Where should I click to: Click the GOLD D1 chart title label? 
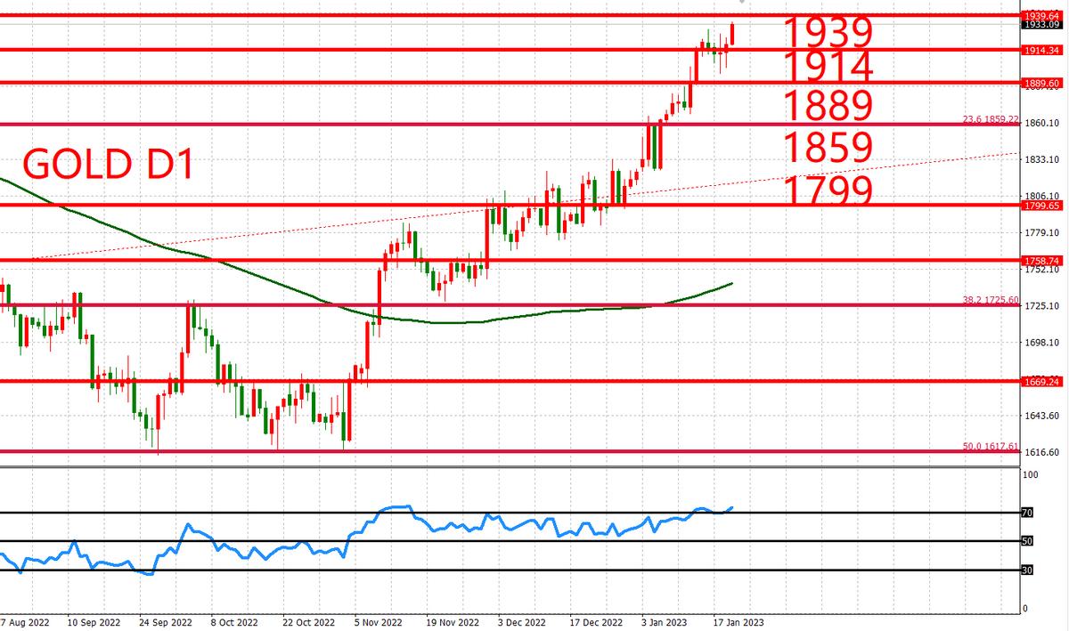tap(109, 166)
